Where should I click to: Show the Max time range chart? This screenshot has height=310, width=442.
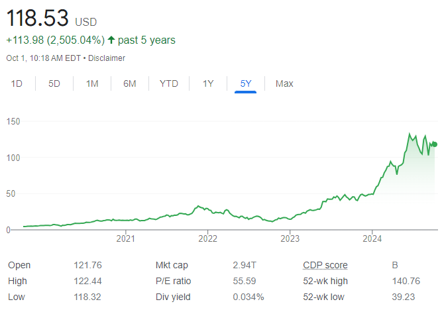284,83
